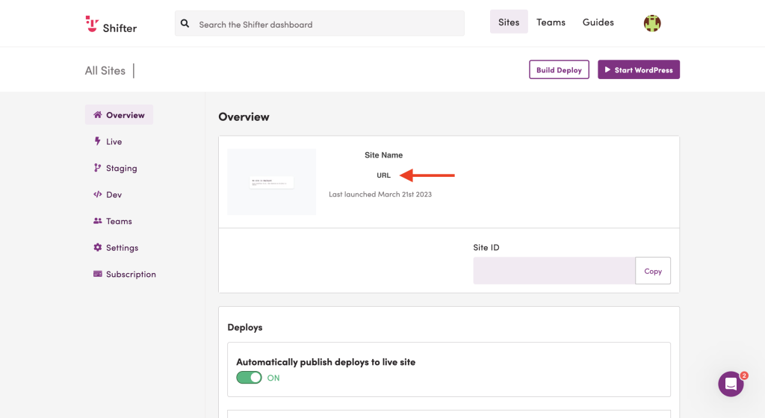Select Overview in the sidebar

[119, 115]
